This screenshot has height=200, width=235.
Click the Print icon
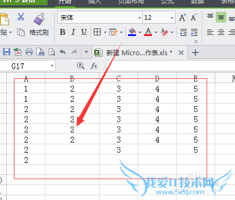tap(29, 52)
